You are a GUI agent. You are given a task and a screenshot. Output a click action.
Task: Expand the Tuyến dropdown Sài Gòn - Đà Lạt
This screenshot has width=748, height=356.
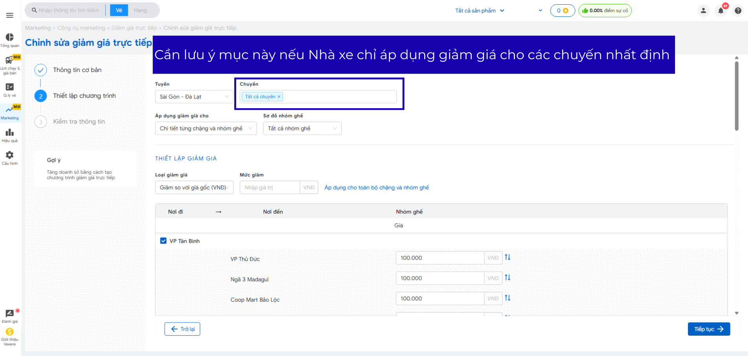point(194,97)
